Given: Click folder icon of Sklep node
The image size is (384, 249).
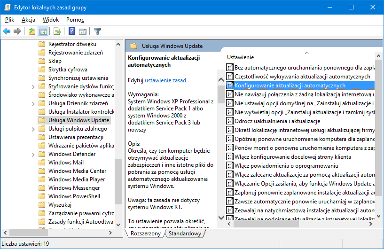Looking at the screenshot, I should 42,61.
